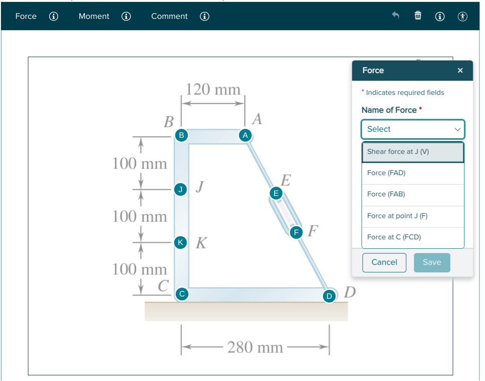Click the info icon next to Moment
The image size is (485, 381).
[x=126, y=16]
